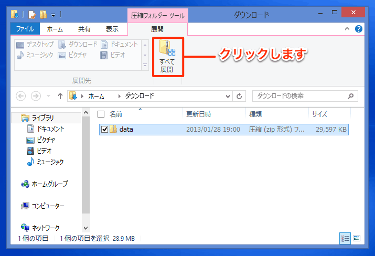Screen dimensions: 375x256
Task: Expand the breadcrumb arrow after ホーム
Action: pos(120,96)
